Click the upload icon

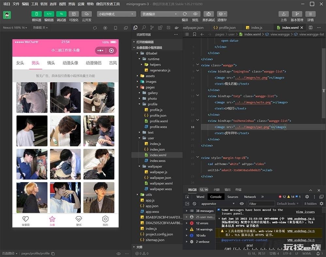[284, 14]
